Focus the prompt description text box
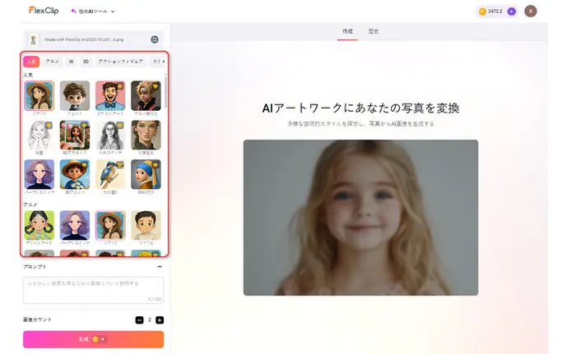Screen dimensions: 576x354 click(x=93, y=290)
